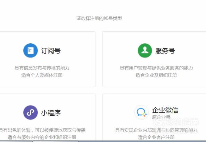Click the 原企业号 subtitle

[161, 117]
